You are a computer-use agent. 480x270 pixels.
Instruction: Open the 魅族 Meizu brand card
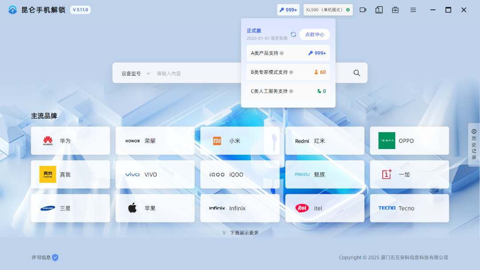[x=324, y=174]
